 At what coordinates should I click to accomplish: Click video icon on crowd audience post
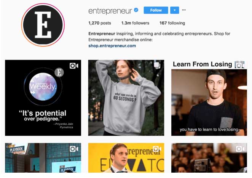tap(240, 149)
